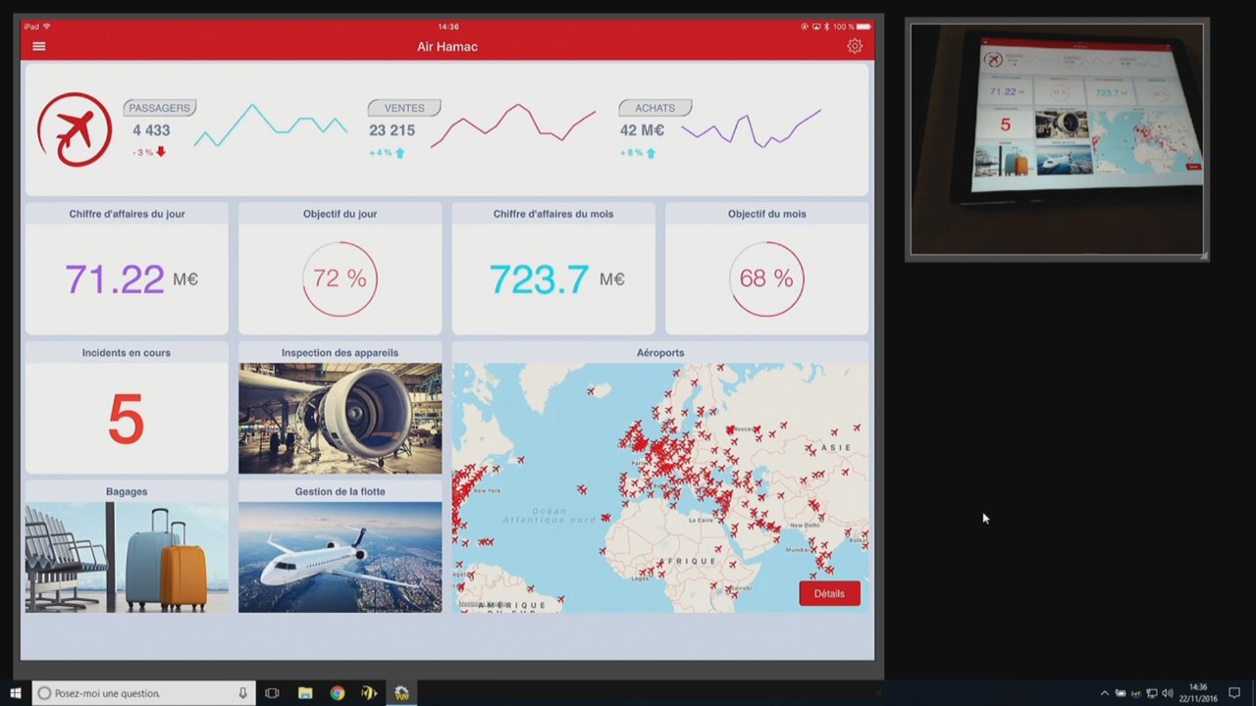Viewport: 1256px width, 706px height.
Task: Click the Achats value 42 M€
Action: 642,130
